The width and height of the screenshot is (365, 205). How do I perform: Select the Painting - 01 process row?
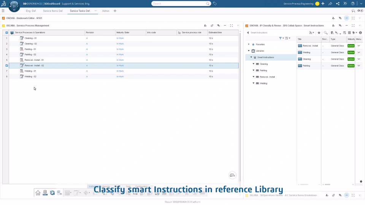tap(124, 49)
